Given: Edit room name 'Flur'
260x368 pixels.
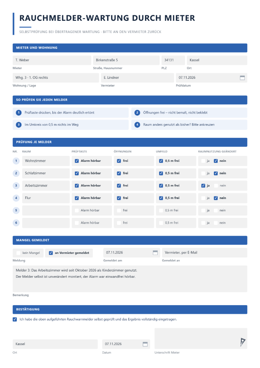Looking at the screenshot, I should [x=46, y=198].
